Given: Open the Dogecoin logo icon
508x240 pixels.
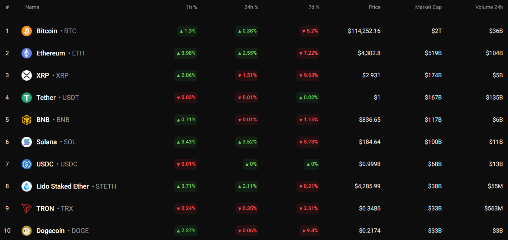Looking at the screenshot, I should coord(27,231).
